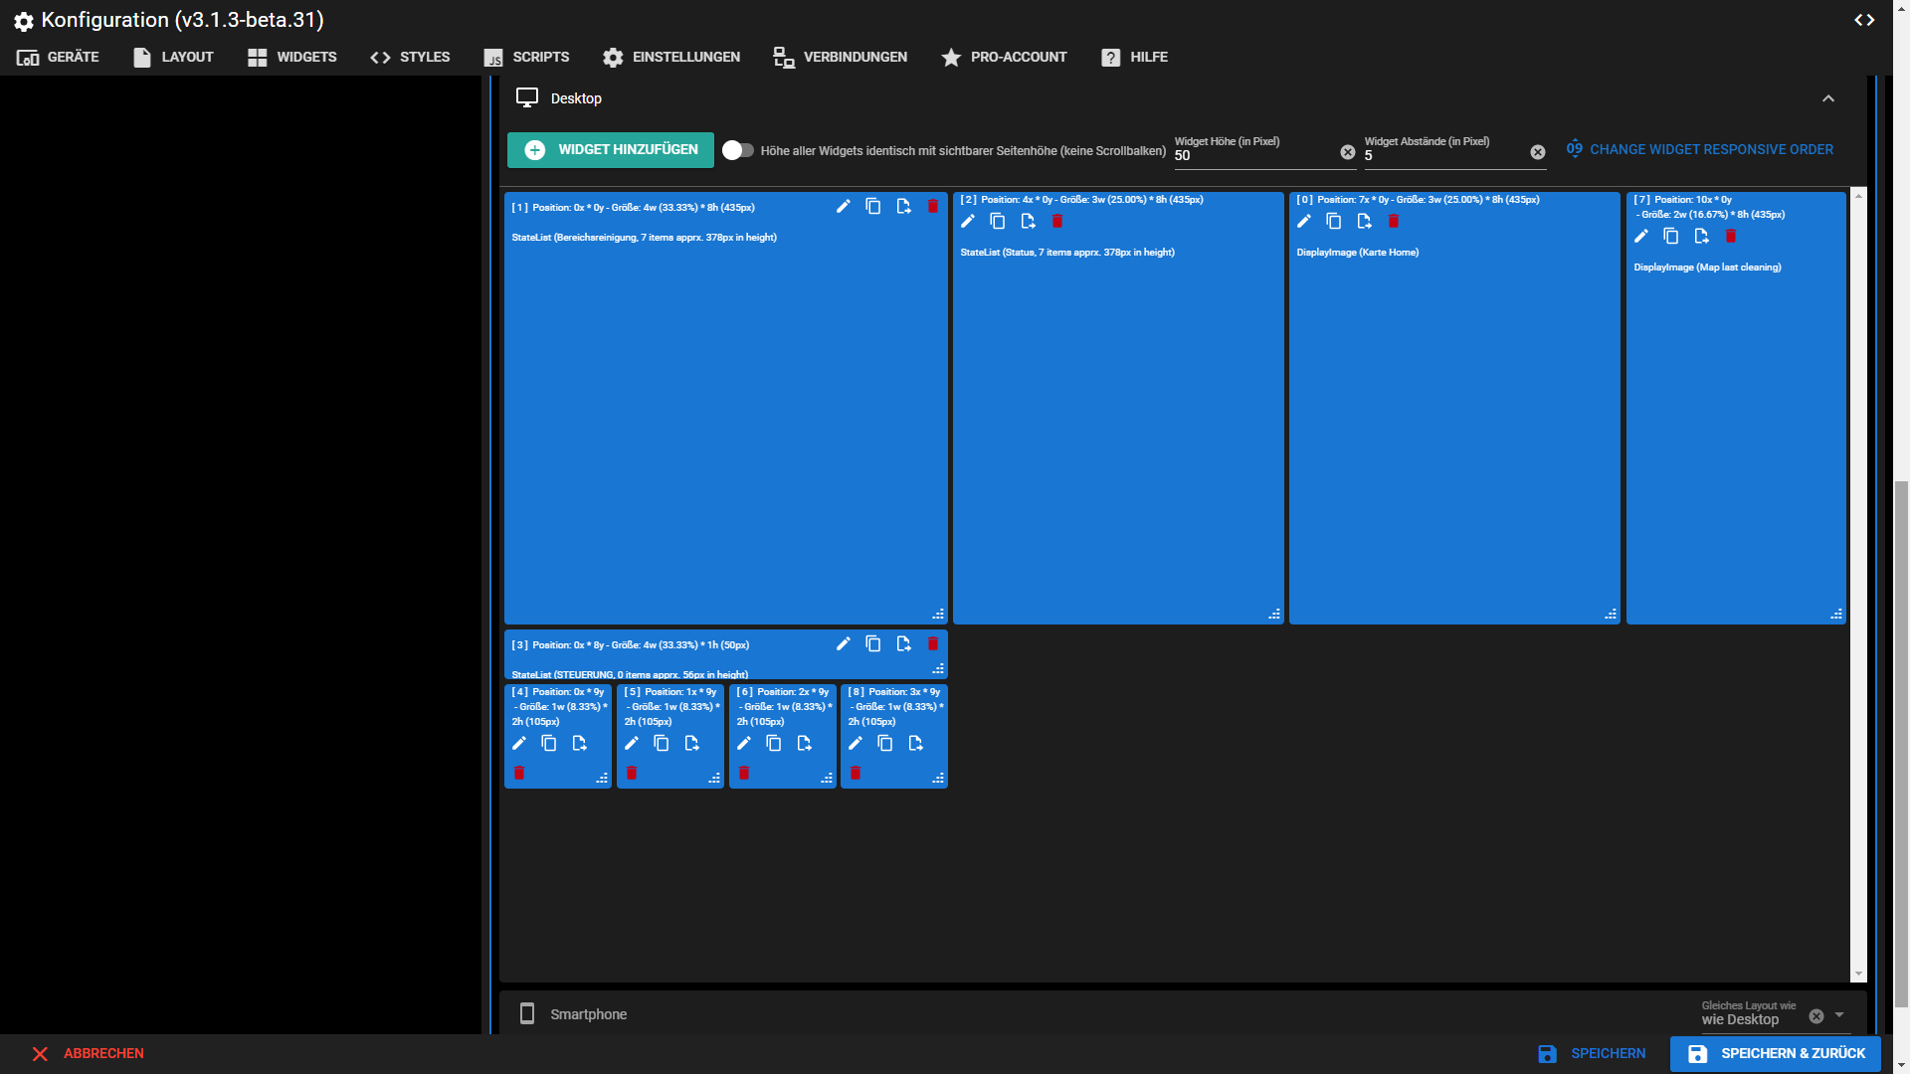Click resize handle of widget [7]
Image resolution: width=1910 pixels, height=1074 pixels.
[x=1836, y=615]
